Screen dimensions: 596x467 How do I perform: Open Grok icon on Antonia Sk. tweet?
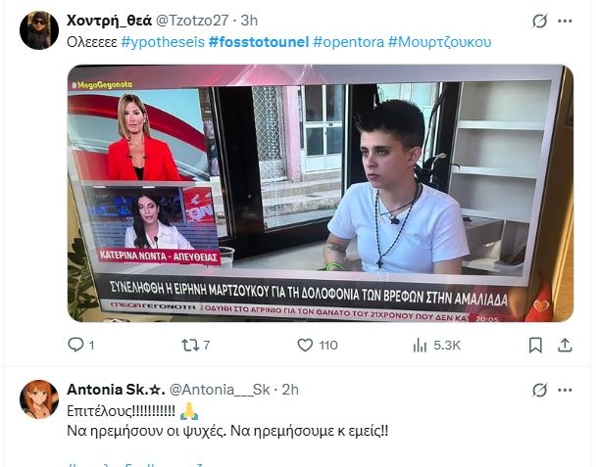[540, 390]
